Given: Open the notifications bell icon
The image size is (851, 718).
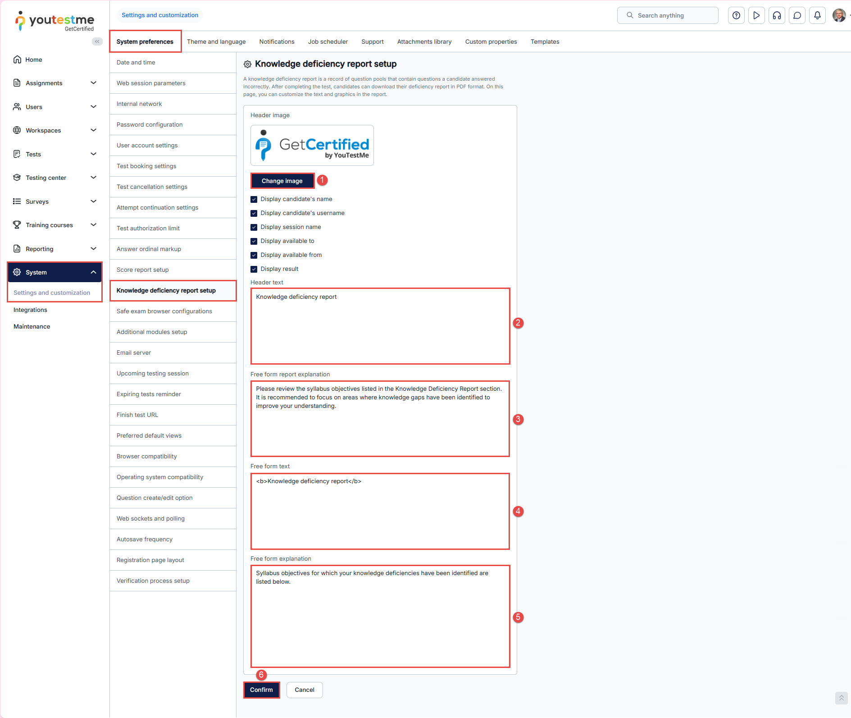Looking at the screenshot, I should pyautogui.click(x=817, y=15).
